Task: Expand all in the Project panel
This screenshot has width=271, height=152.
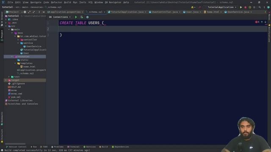Action: (29, 12)
